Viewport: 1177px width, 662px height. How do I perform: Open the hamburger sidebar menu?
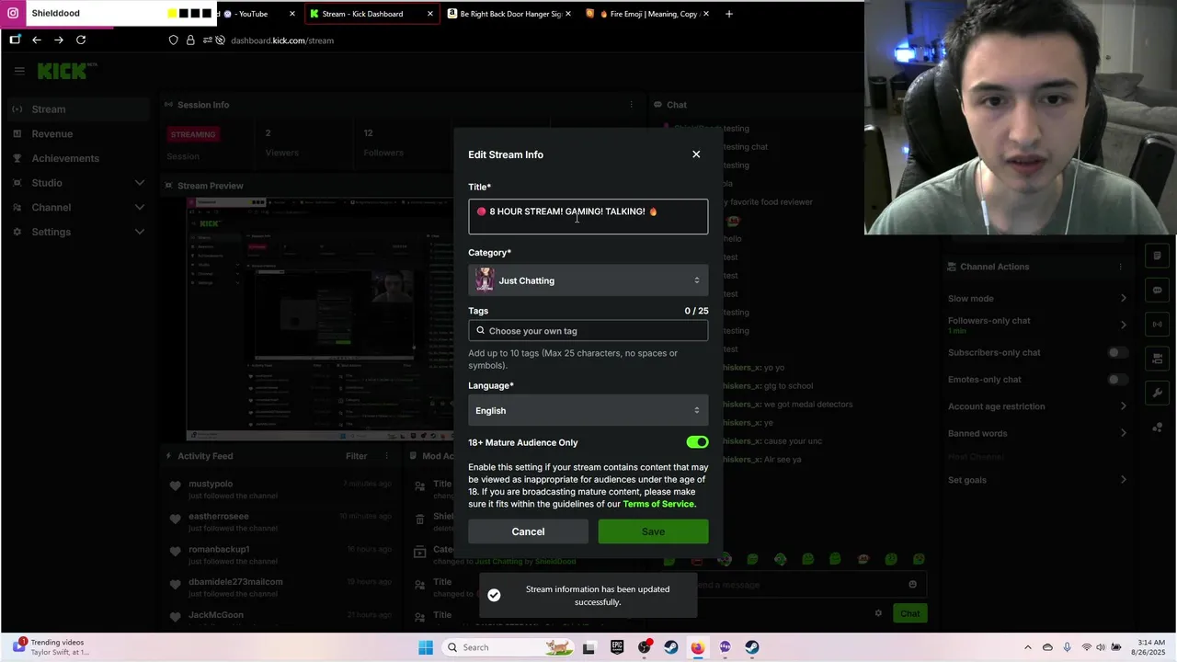point(18,70)
